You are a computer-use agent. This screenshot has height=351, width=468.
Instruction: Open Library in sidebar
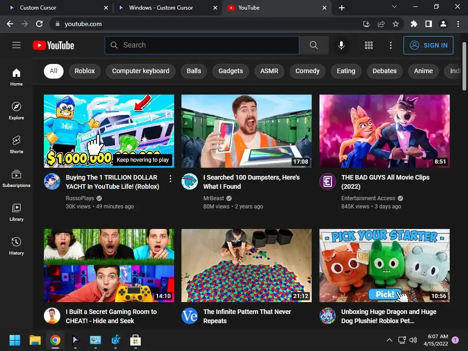pyautogui.click(x=16, y=212)
